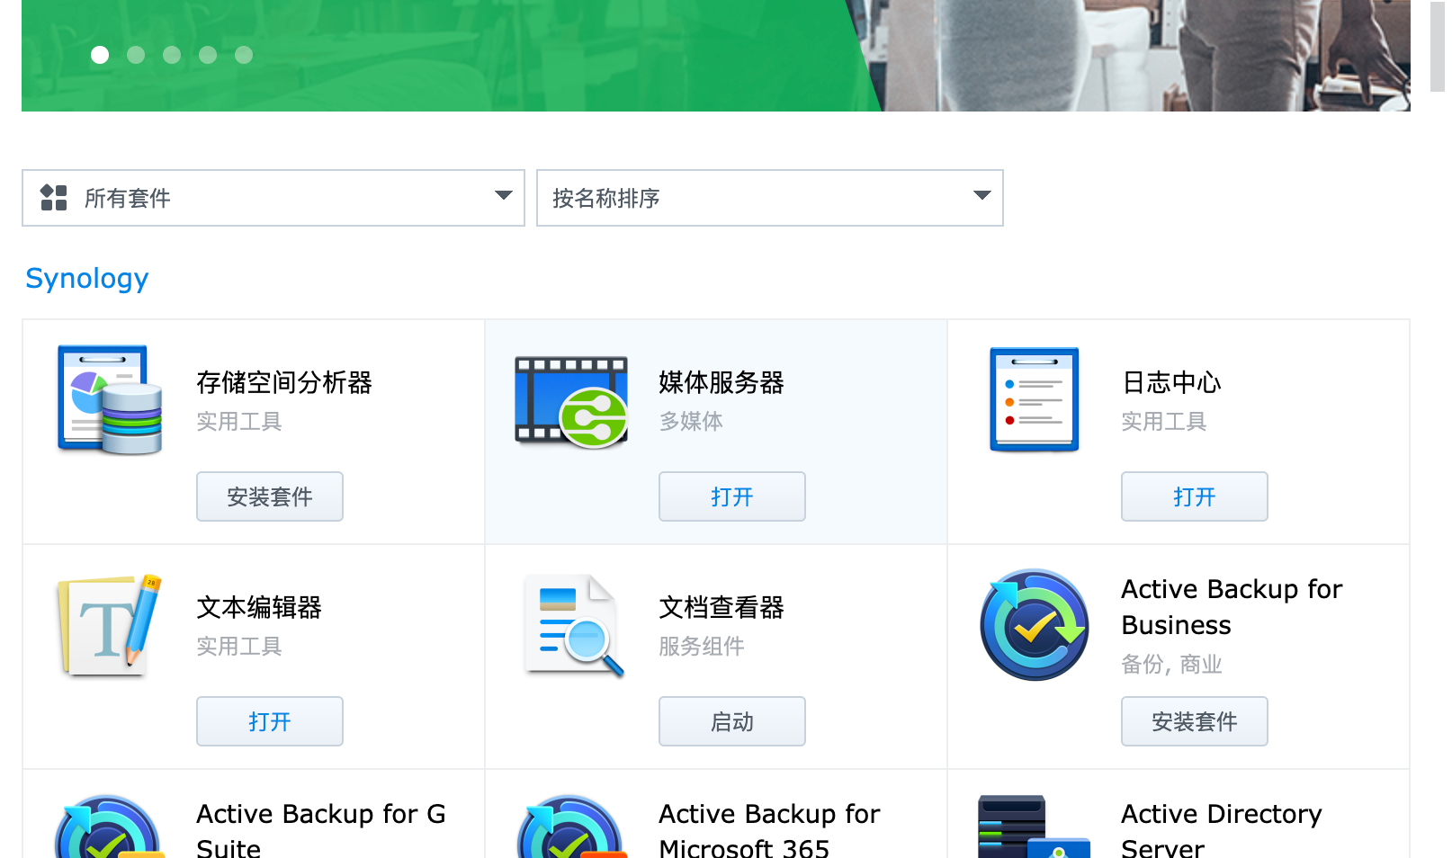
Task: Click the grid icon in 所有套件 filter
Action: click(54, 198)
